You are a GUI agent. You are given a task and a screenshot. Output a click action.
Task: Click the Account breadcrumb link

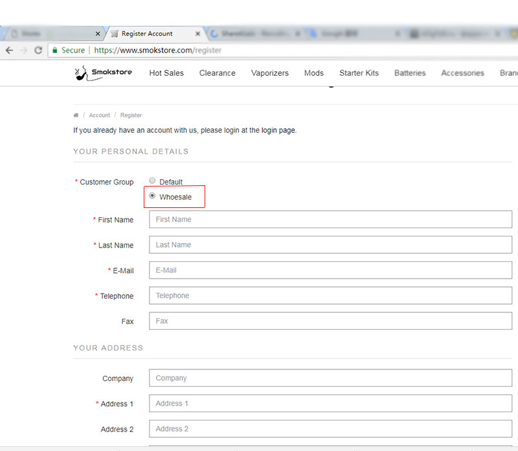[99, 115]
